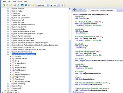The width and height of the screenshot is (123, 93).
Task: Select System.Security.Permissions in the tree
Action: pyautogui.click(x=22, y=52)
